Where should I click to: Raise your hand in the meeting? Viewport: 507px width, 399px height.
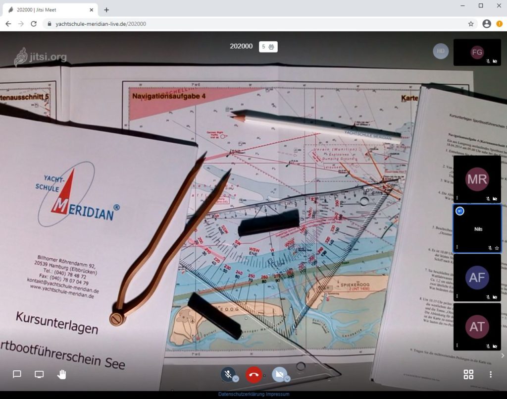click(61, 374)
